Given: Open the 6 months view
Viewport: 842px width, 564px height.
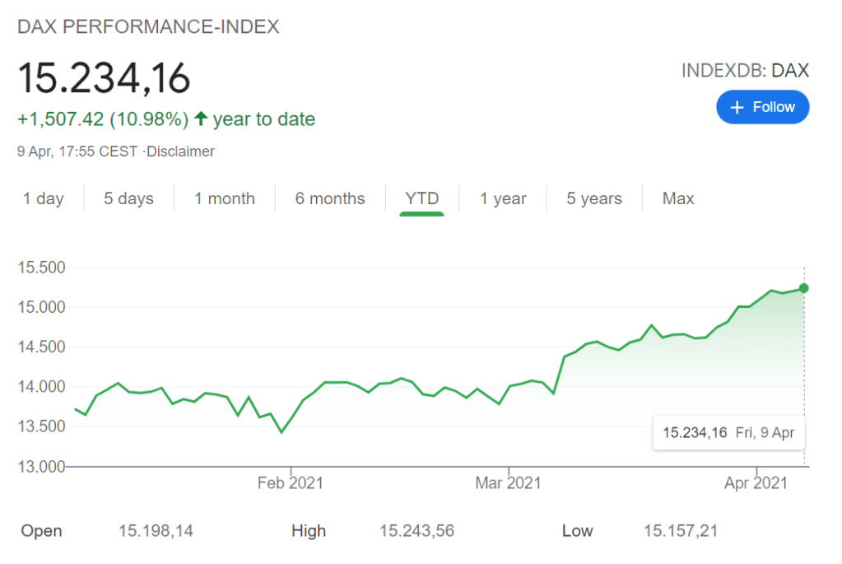Looking at the screenshot, I should point(329,198).
